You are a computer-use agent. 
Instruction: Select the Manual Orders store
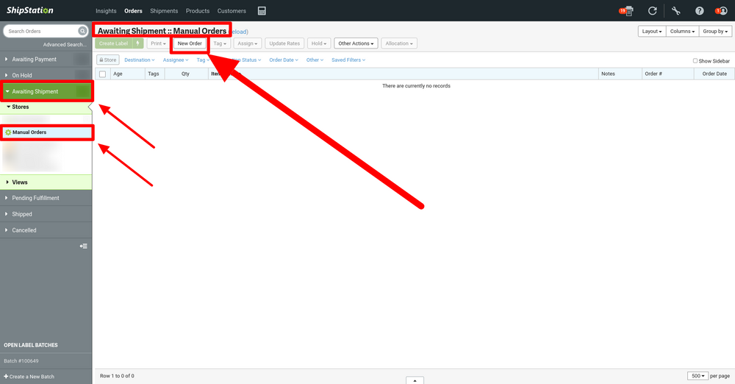pyautogui.click(x=47, y=132)
